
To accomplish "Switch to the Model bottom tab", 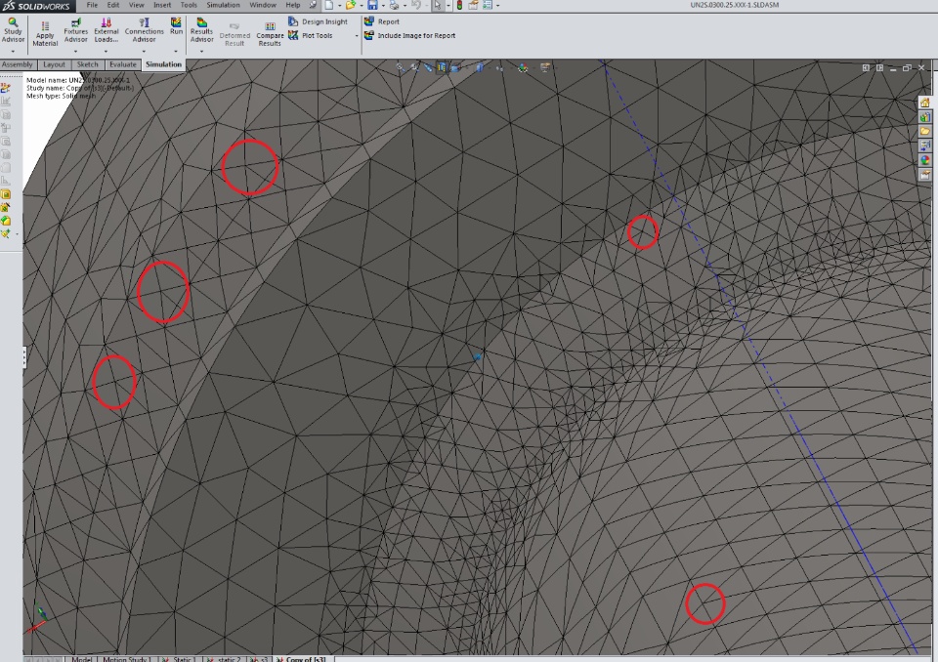I will click(x=81, y=659).
